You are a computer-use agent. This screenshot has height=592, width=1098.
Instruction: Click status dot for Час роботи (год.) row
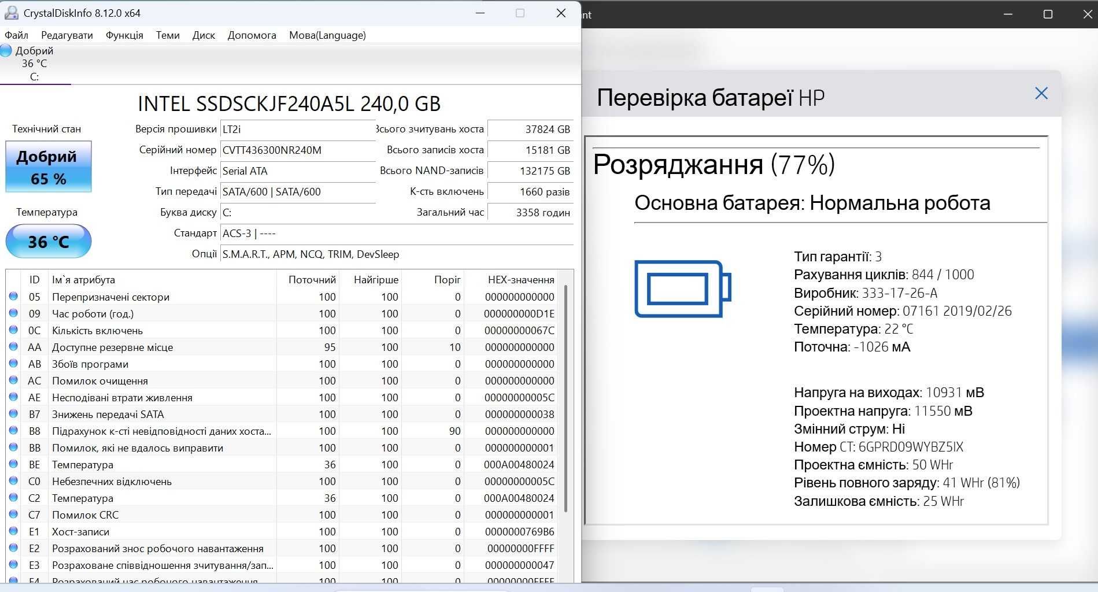[13, 313]
